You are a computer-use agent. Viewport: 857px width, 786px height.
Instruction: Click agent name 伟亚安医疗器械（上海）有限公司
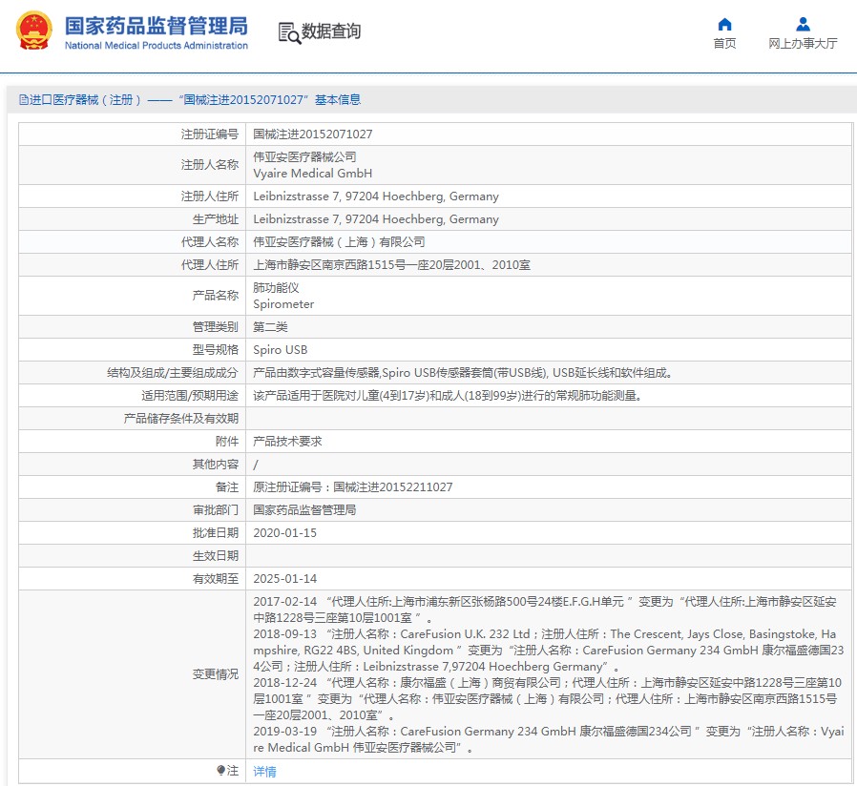point(339,242)
